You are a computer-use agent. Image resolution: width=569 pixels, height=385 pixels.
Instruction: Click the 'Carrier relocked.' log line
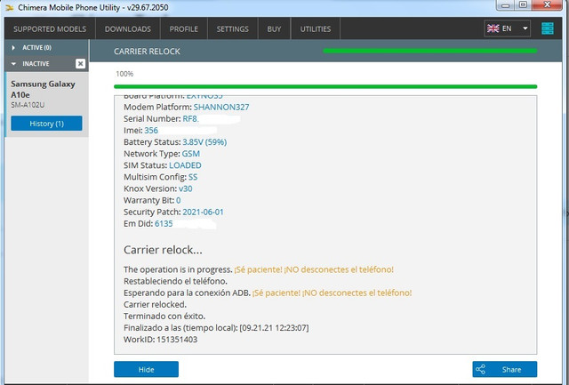155,304
